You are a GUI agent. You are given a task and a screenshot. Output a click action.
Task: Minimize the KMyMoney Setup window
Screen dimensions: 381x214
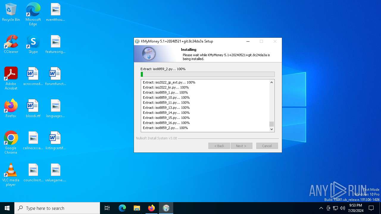tap(248, 41)
